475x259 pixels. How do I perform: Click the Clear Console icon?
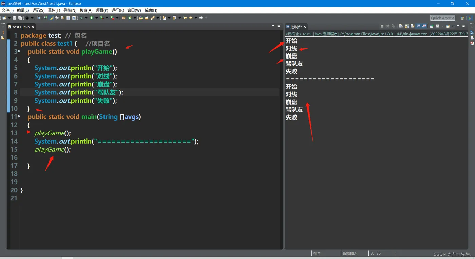click(x=401, y=26)
